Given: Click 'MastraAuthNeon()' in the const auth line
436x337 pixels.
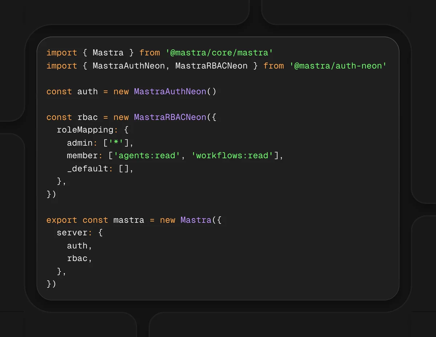Looking at the screenshot, I should pyautogui.click(x=175, y=92).
